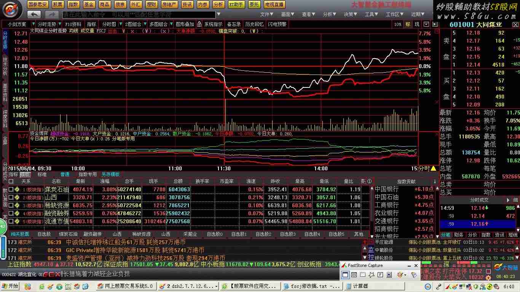Open the 相关股票 bottom tab

pos(19,234)
